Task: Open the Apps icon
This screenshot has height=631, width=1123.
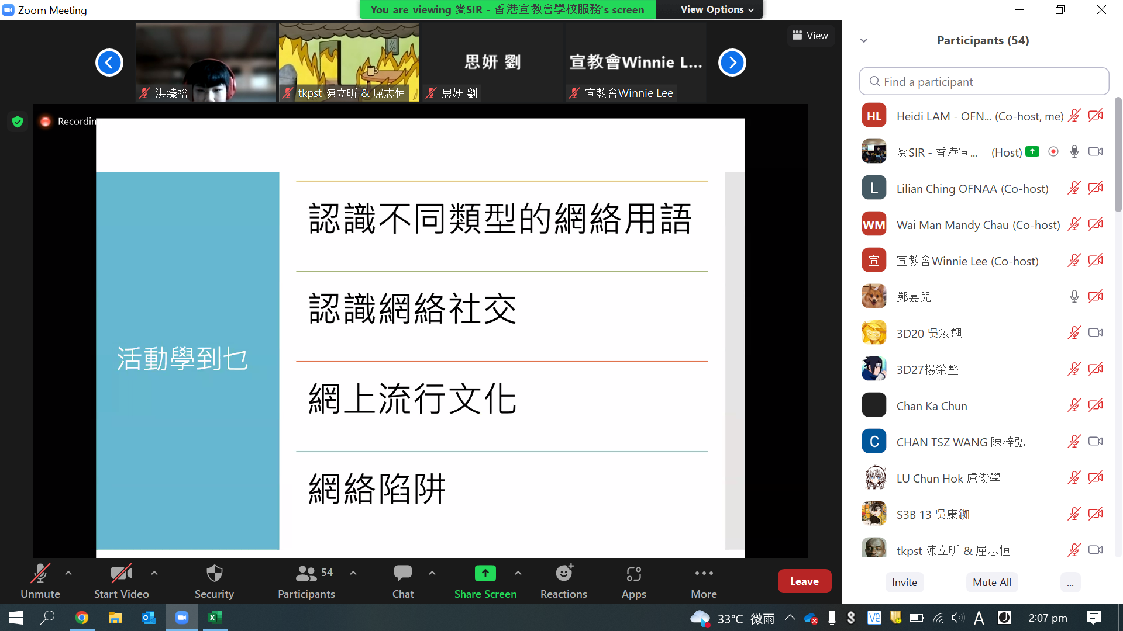Action: (x=633, y=574)
